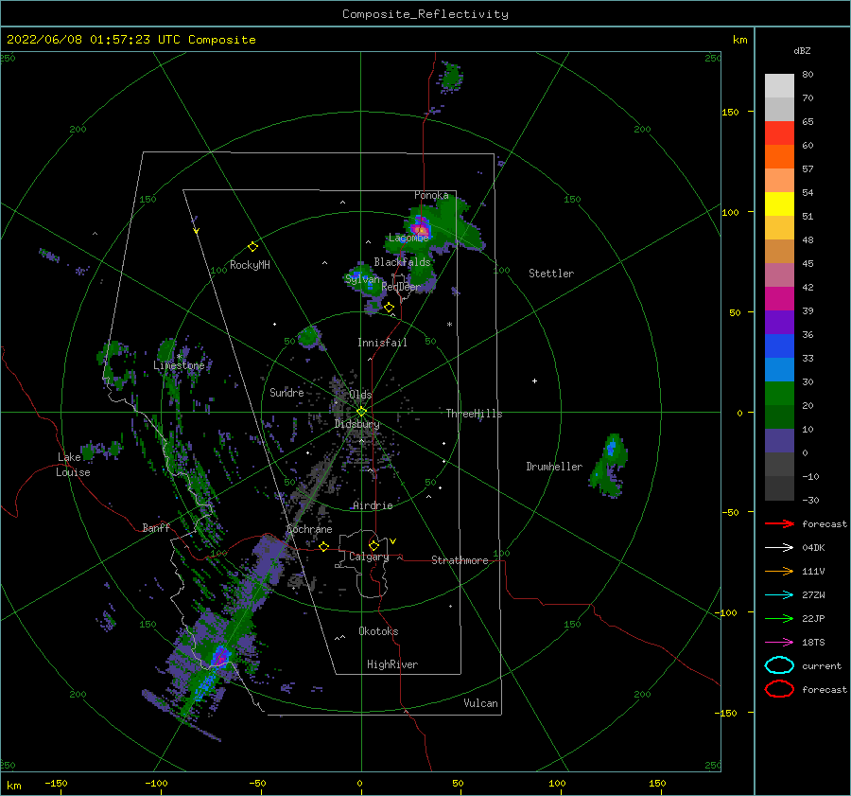
Task: Click the Olds city label
Action: (x=360, y=395)
